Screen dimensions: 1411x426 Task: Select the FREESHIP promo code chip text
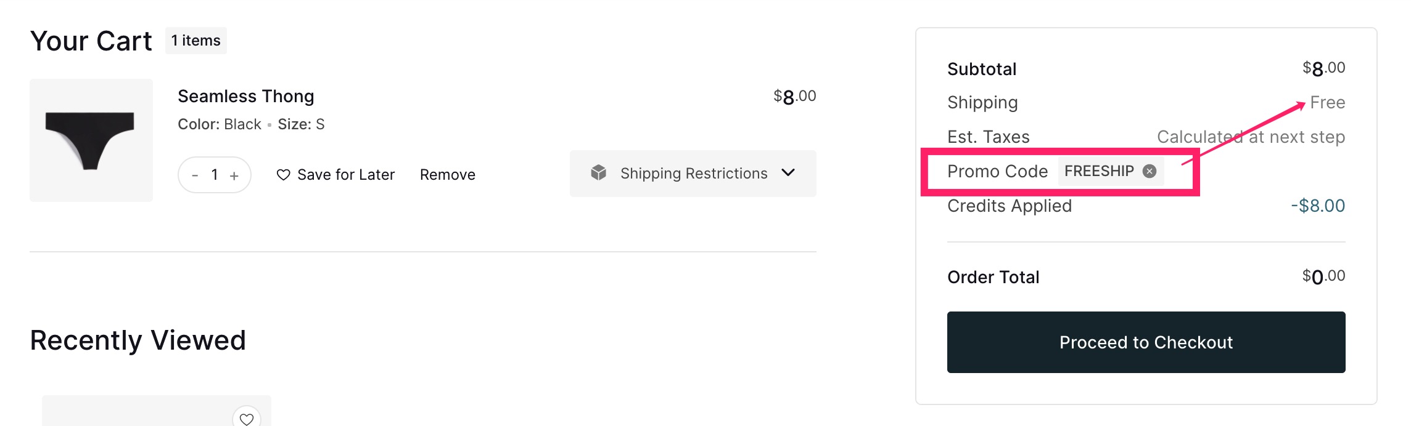click(1099, 171)
